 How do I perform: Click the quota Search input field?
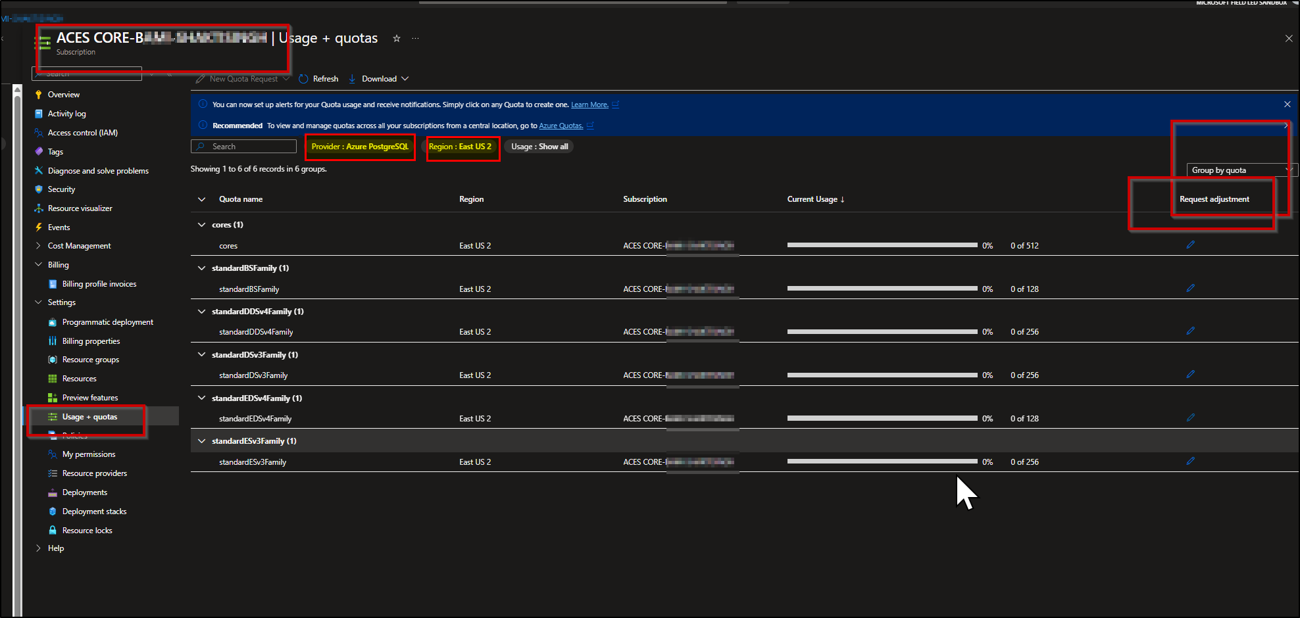click(x=244, y=147)
